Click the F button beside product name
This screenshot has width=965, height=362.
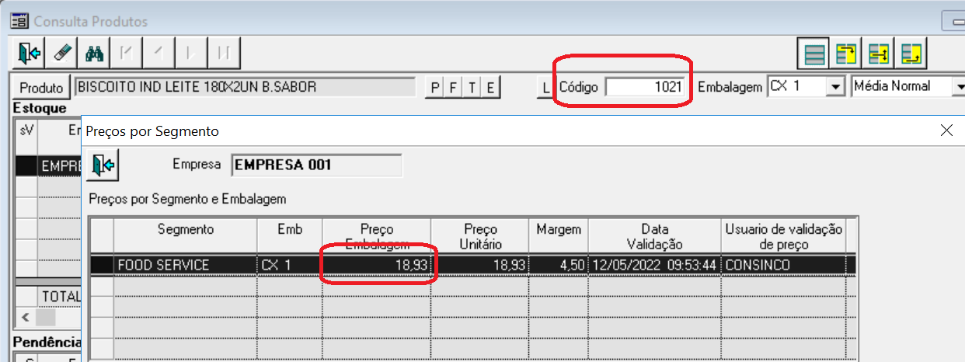453,87
